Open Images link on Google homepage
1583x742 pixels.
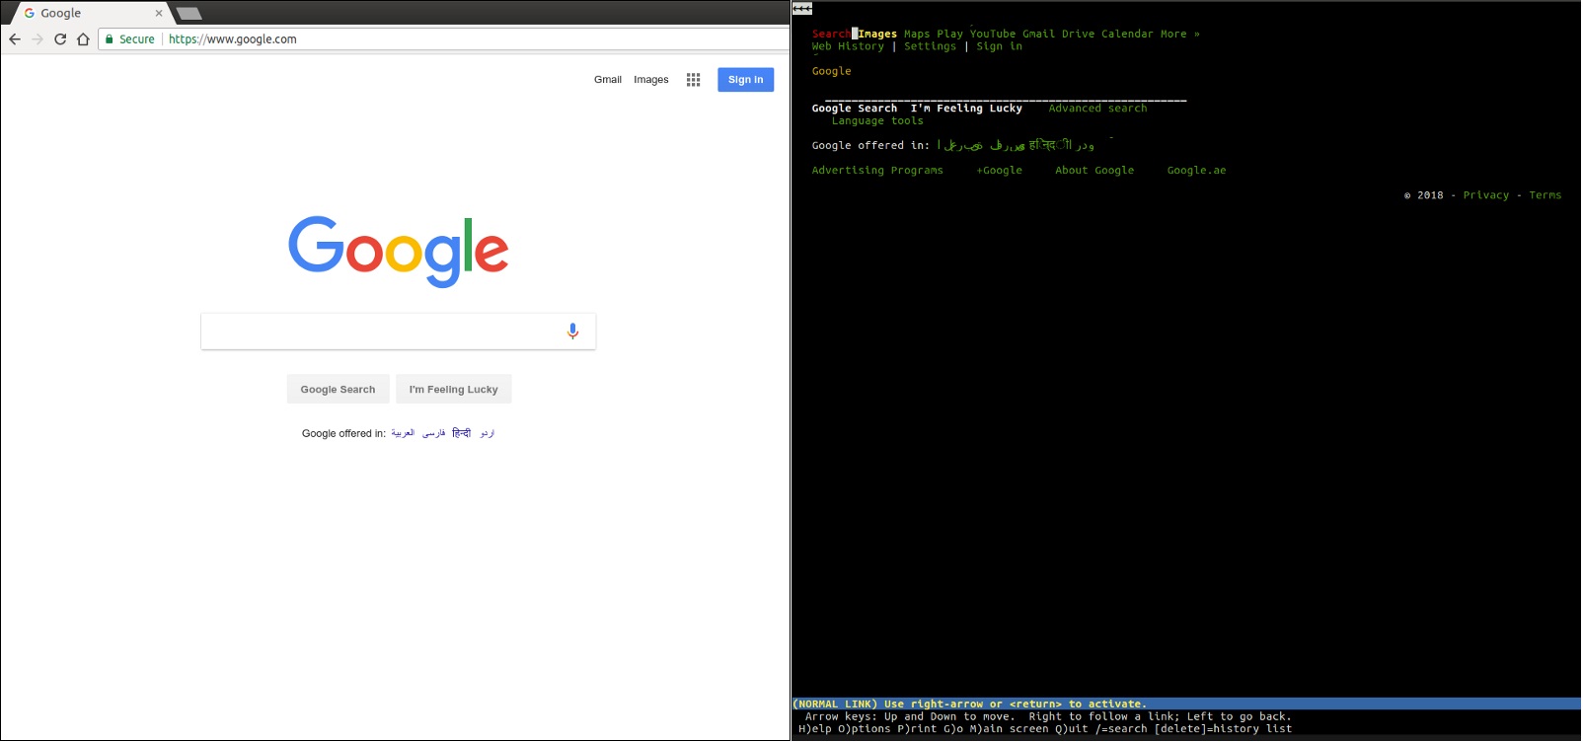(651, 80)
